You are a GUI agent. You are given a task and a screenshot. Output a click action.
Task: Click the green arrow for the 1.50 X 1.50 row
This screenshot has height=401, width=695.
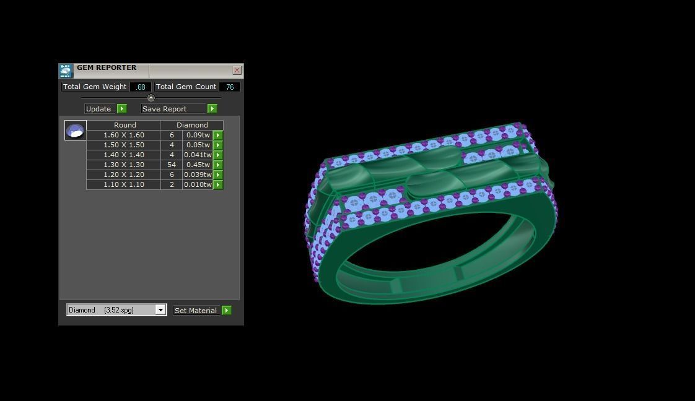pyautogui.click(x=218, y=145)
